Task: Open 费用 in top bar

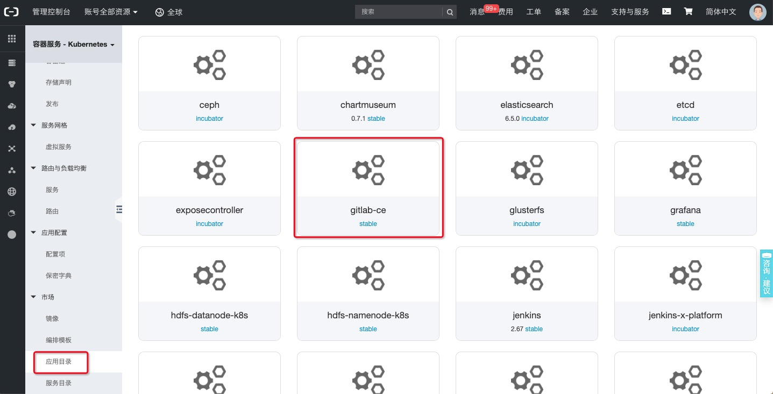Action: (506, 12)
